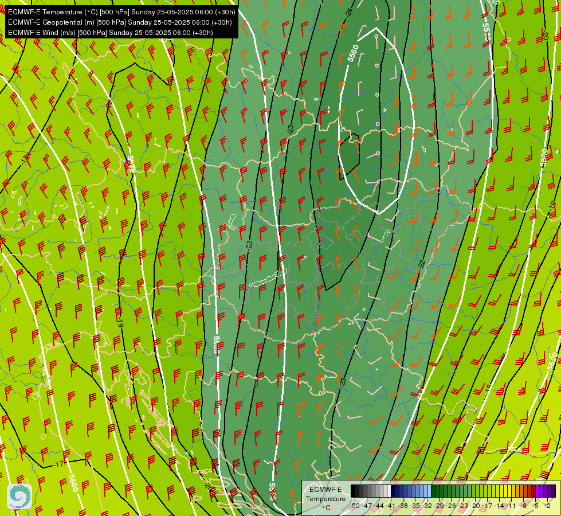Click the white swatch just left of -41

[x=389, y=491]
